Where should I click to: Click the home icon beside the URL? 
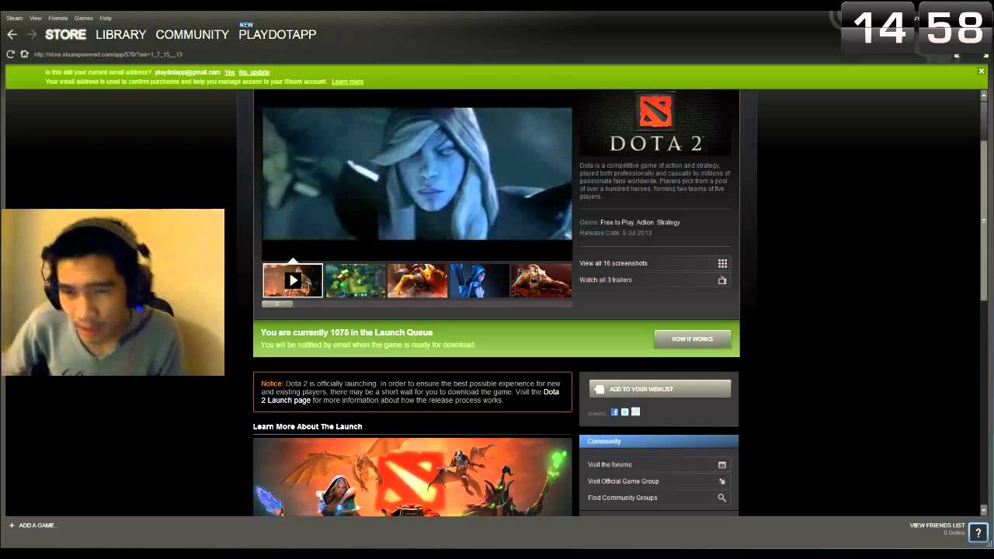(24, 54)
